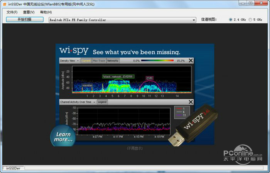The height and width of the screenshot is (173, 270).
Task: Close the Density View panel with X
Action: click(x=190, y=60)
